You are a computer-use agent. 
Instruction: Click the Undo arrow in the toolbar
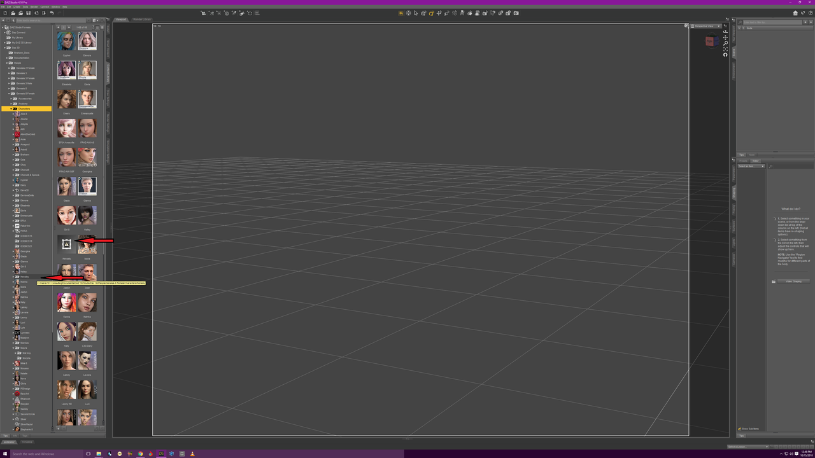point(52,13)
